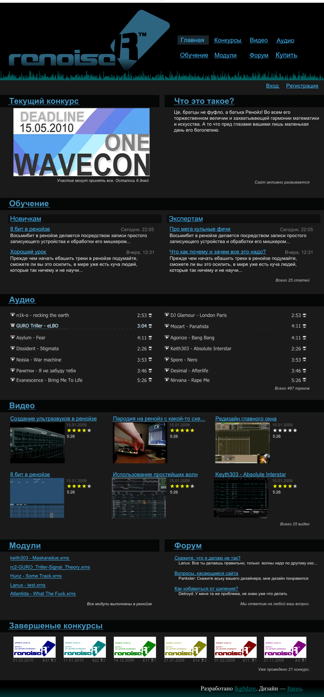Click the Регистрация link
Image resolution: width=324 pixels, height=697 pixels.
pyautogui.click(x=302, y=86)
